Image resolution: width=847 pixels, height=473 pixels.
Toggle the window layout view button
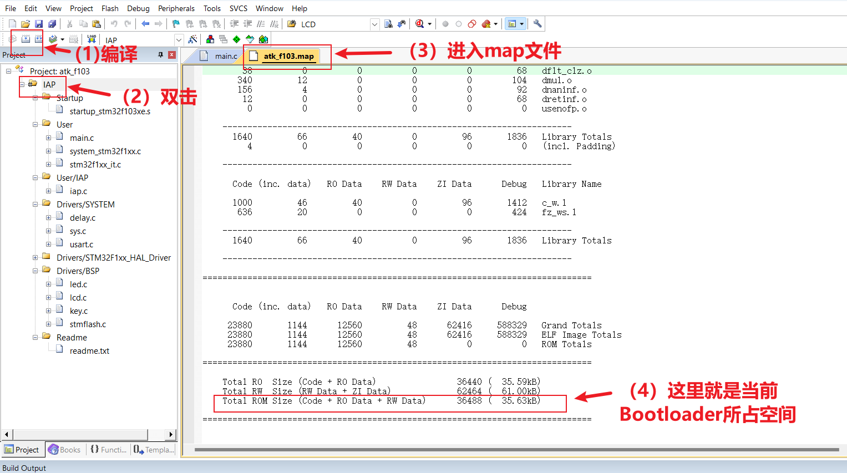[512, 24]
